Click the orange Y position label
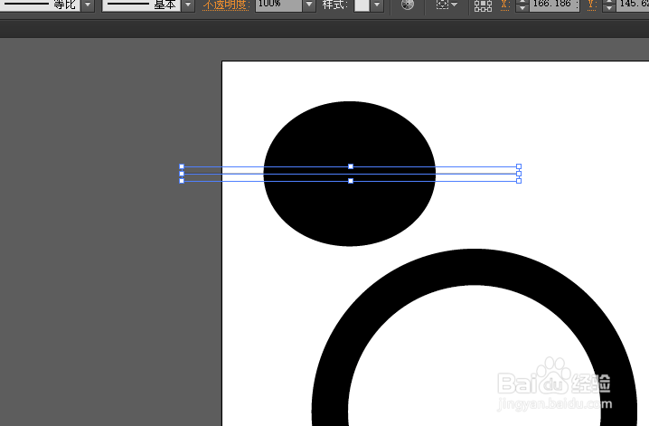 592,5
